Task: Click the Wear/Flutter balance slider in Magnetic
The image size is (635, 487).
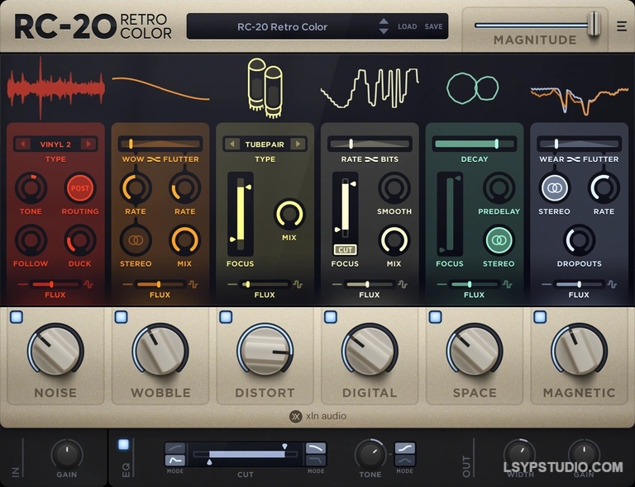Action: [579, 144]
